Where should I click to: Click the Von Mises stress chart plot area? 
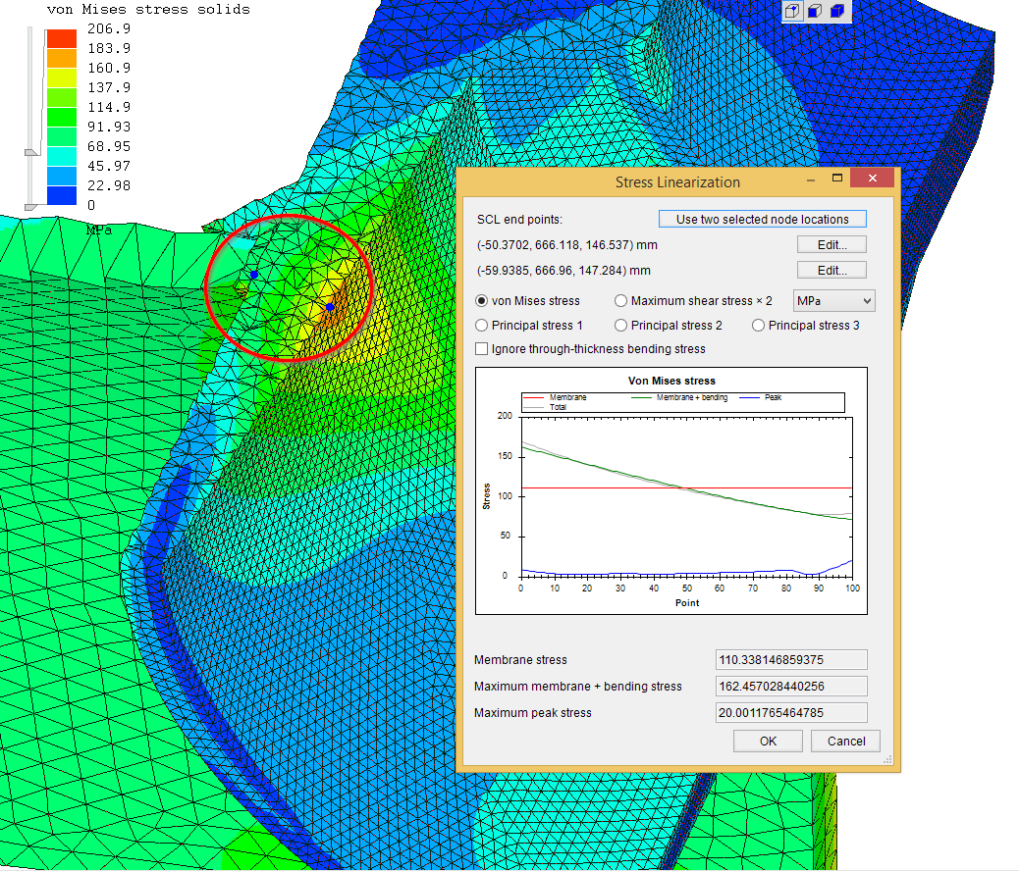click(687, 497)
